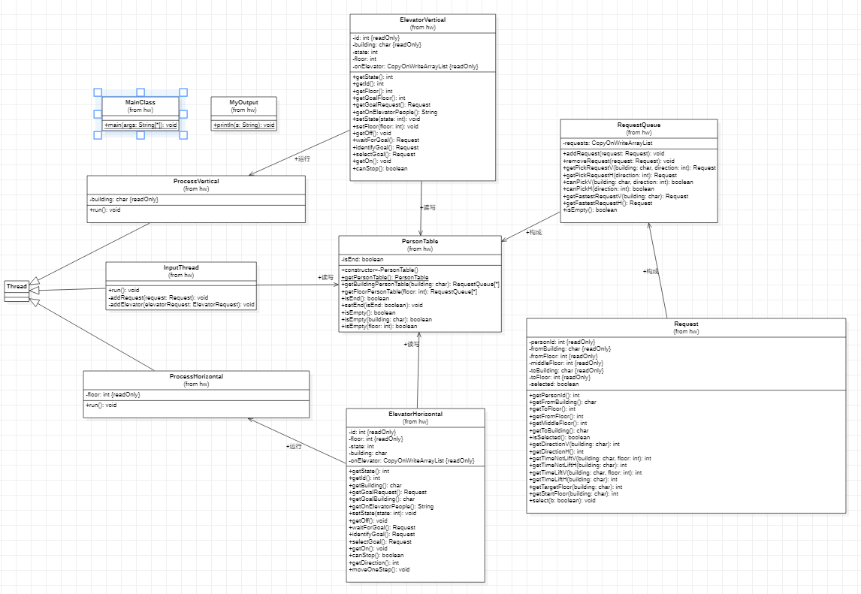The image size is (861, 594).
Task: Select +getGoalBuilding(): char in ElevatorHorizontal
Action: (x=382, y=499)
